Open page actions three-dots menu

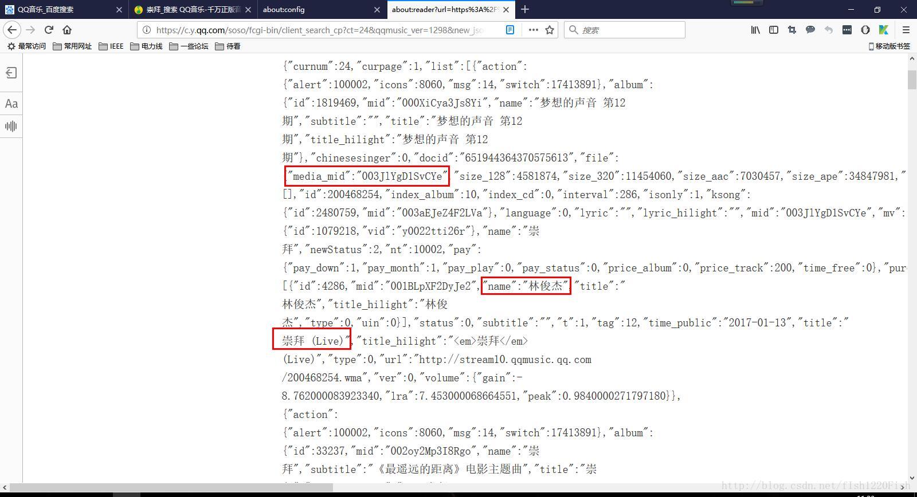coord(533,30)
